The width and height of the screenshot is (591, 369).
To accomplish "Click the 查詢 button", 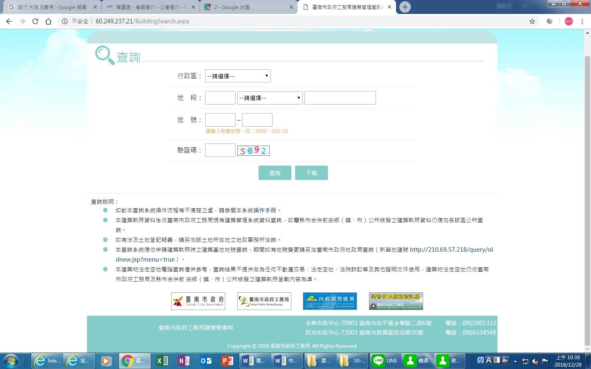I will pos(275,173).
